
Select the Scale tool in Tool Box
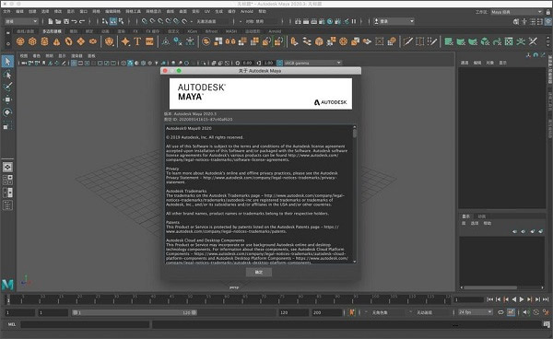click(x=7, y=125)
